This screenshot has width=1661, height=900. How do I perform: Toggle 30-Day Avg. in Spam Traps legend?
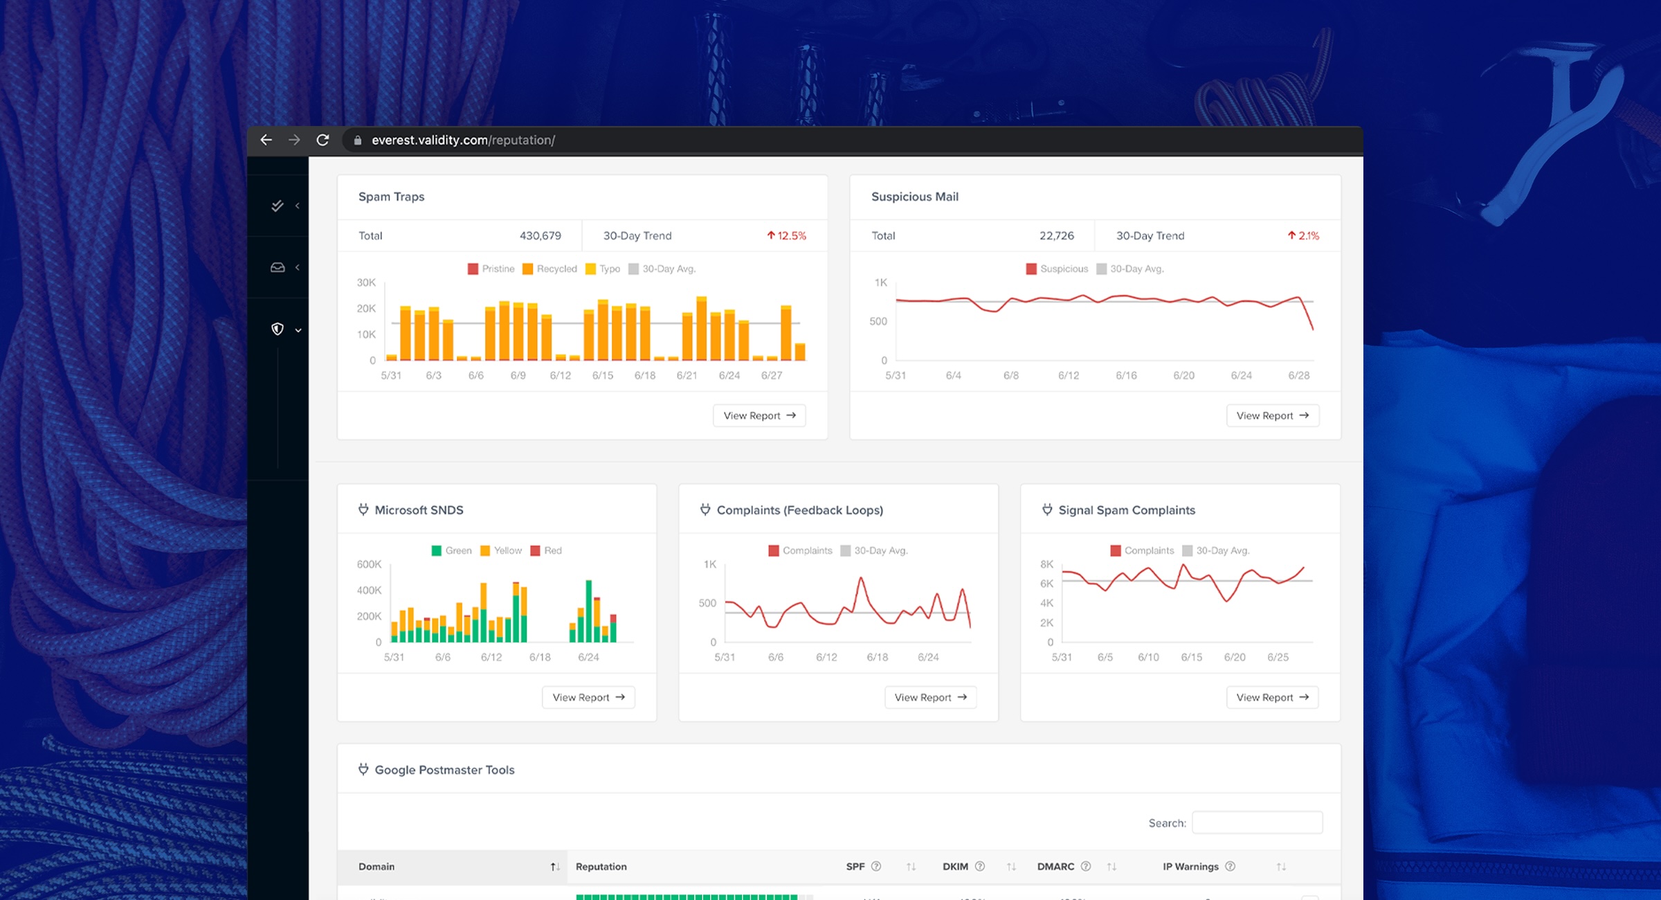[x=662, y=269]
